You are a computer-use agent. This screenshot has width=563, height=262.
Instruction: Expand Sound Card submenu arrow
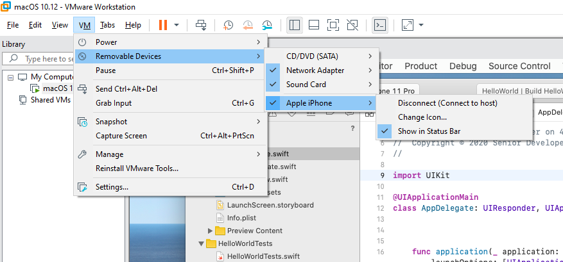point(370,85)
